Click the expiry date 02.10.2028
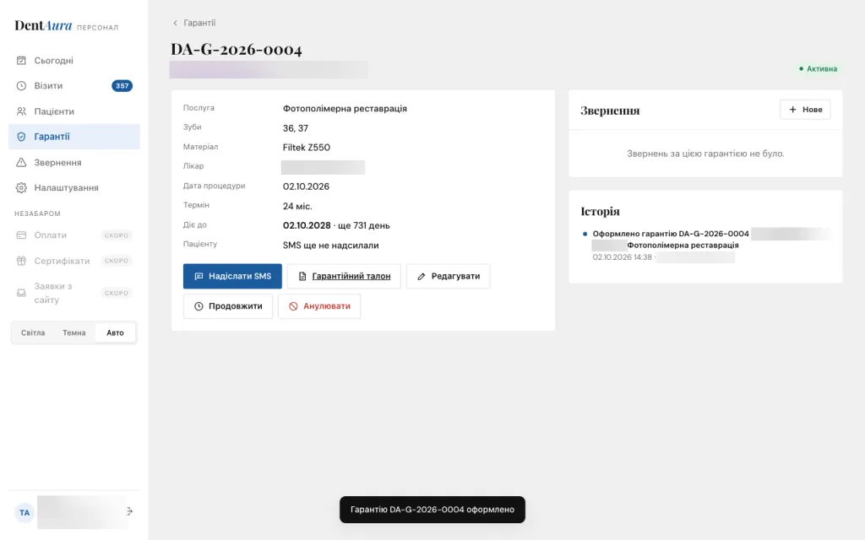This screenshot has height=540, width=865. [x=307, y=225]
